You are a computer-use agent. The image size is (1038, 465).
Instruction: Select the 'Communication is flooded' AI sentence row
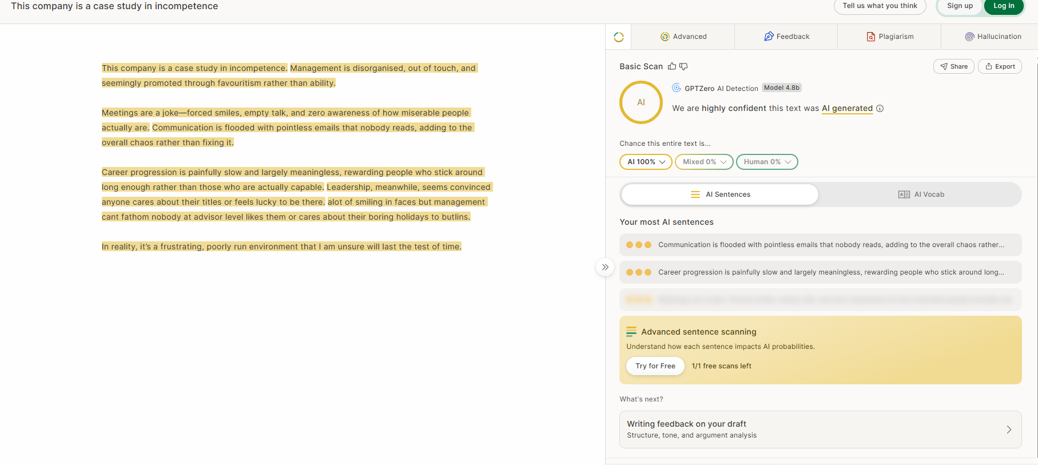point(821,245)
